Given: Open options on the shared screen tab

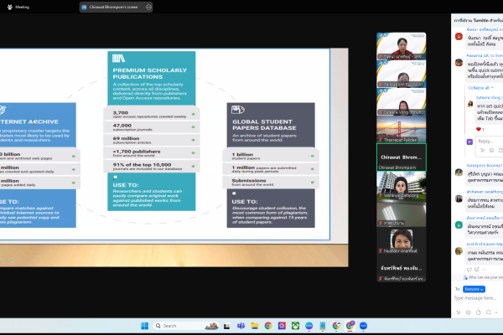Looking at the screenshot, I should pos(148,7).
